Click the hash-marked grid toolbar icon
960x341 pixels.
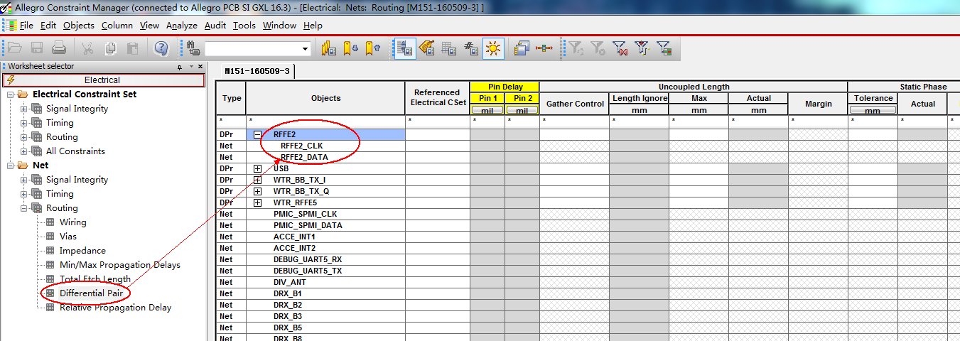tap(470, 48)
